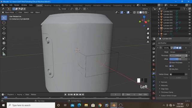This screenshot has width=192, height=108.
Task: Click the timeline Play button
Action: click(77, 94)
